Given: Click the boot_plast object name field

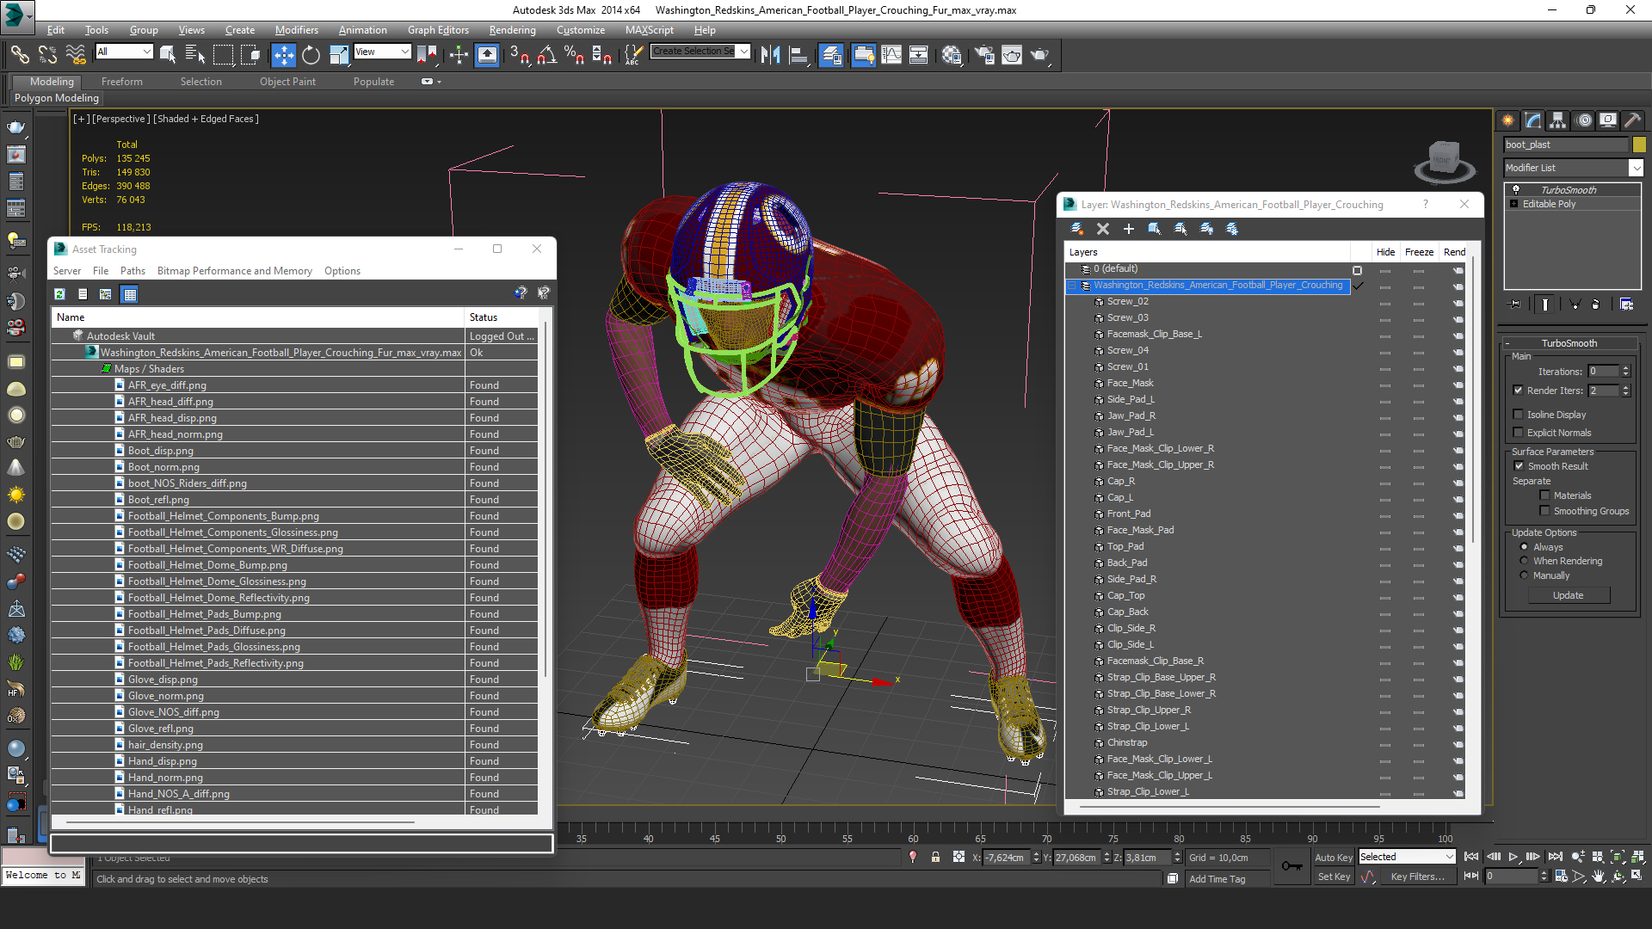Looking at the screenshot, I should (1566, 145).
